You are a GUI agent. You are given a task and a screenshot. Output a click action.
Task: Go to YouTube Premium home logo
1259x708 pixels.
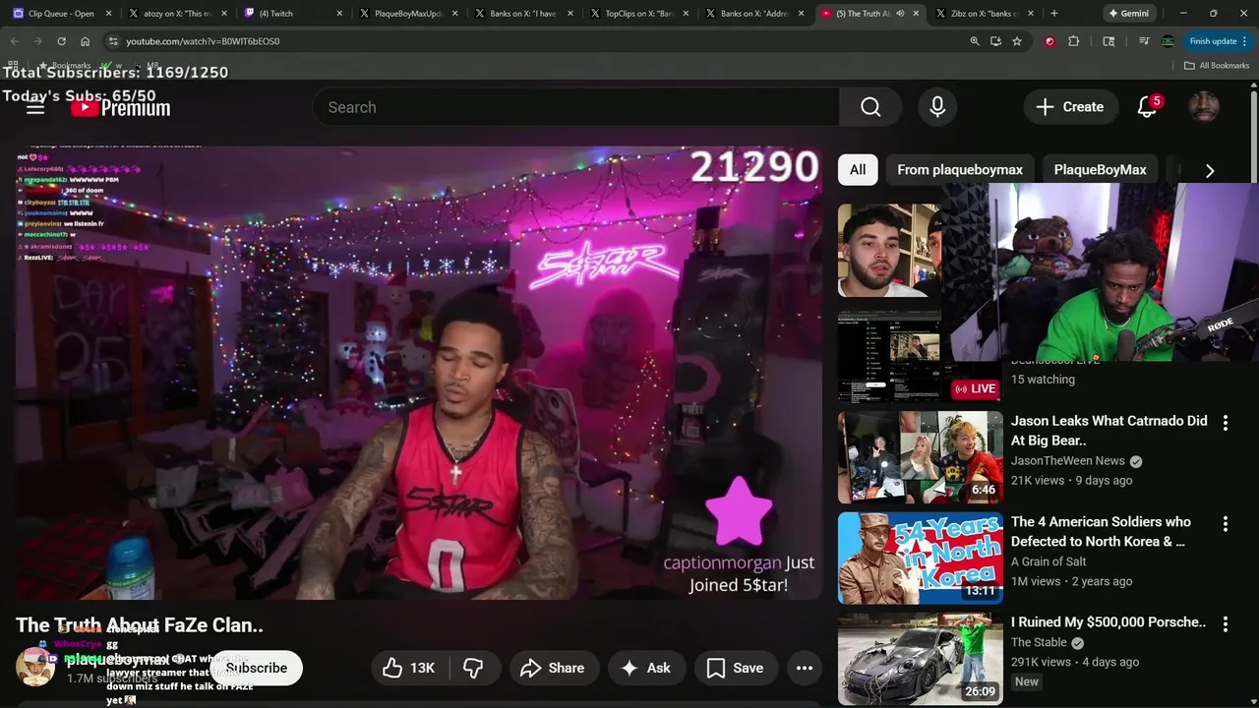(120, 107)
